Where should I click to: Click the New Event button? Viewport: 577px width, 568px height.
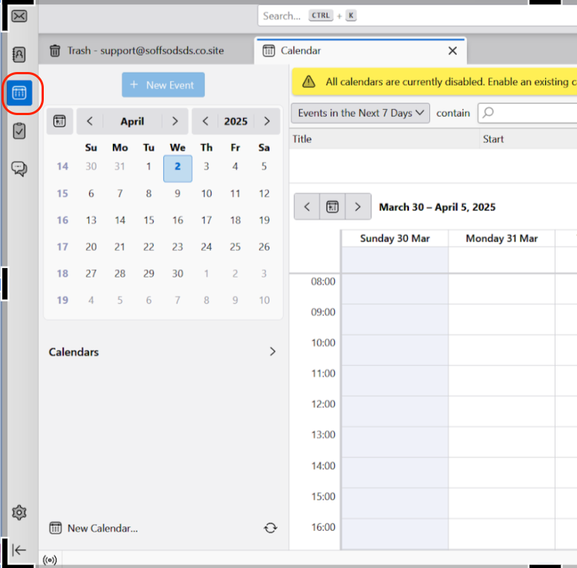163,85
